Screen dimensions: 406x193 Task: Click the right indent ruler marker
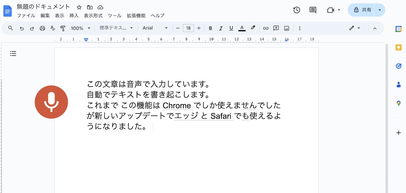point(286,40)
